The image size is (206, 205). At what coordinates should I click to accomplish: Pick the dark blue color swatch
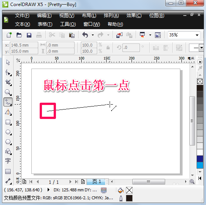pos(200,159)
